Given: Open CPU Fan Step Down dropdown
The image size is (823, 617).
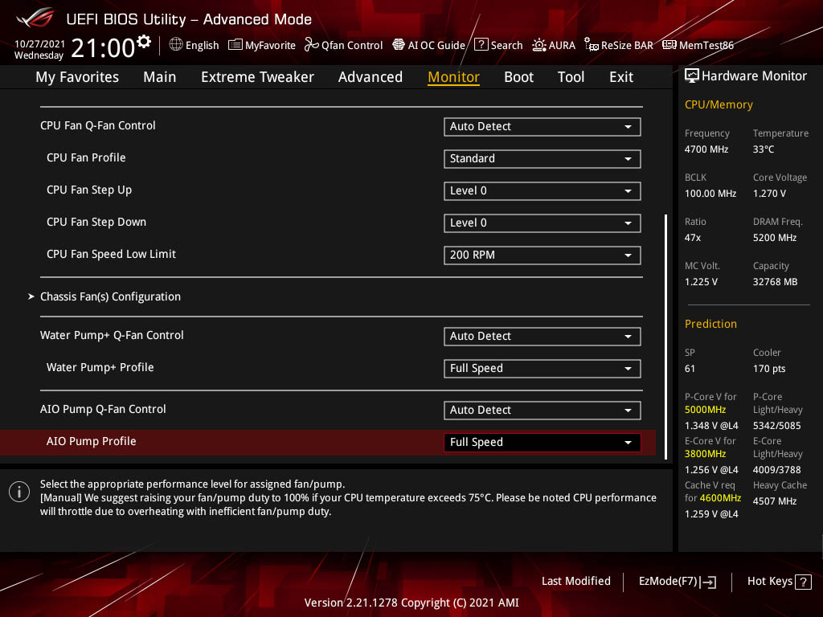Looking at the screenshot, I should 542,223.
